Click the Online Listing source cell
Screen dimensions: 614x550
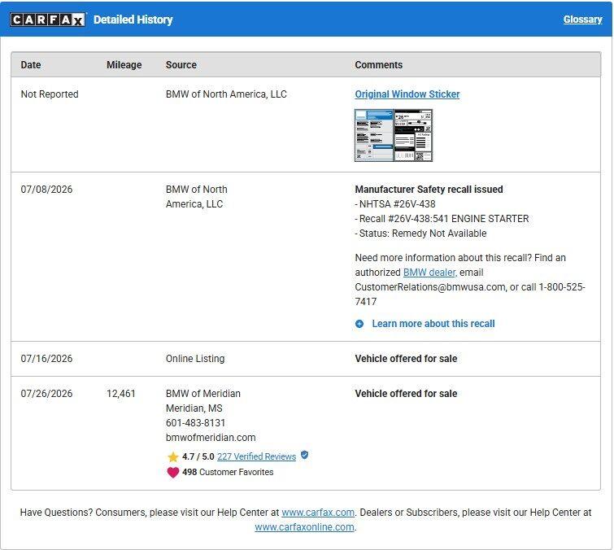click(x=195, y=359)
